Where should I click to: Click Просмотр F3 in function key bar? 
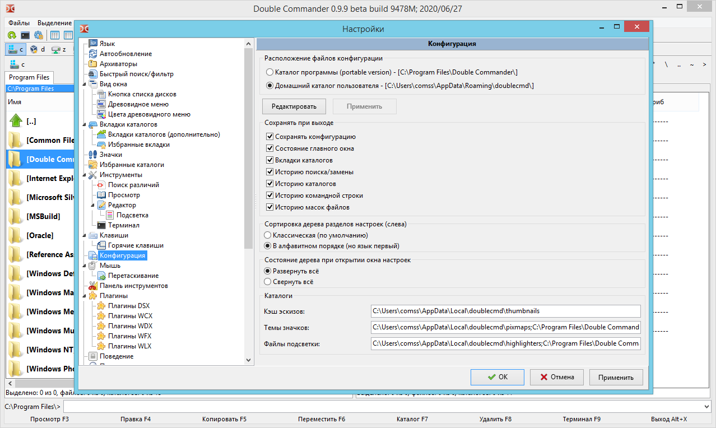click(x=50, y=419)
